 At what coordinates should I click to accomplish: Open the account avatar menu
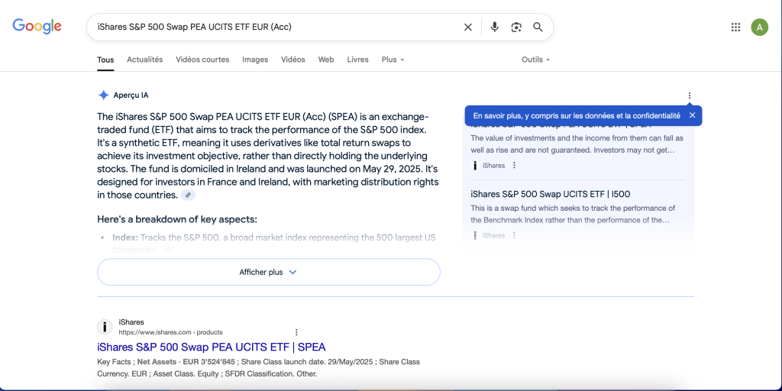(760, 27)
